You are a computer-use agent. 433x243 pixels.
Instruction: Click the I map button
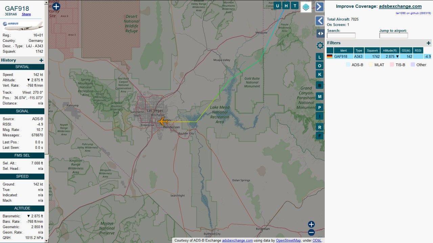click(320, 116)
